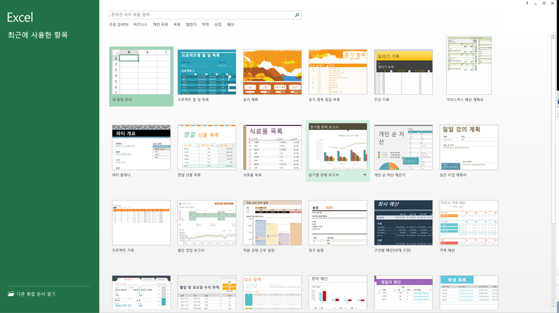Choose the 생일자 명단 template thumbnail
The height and width of the screenshot is (313, 559).
[x=403, y=293]
